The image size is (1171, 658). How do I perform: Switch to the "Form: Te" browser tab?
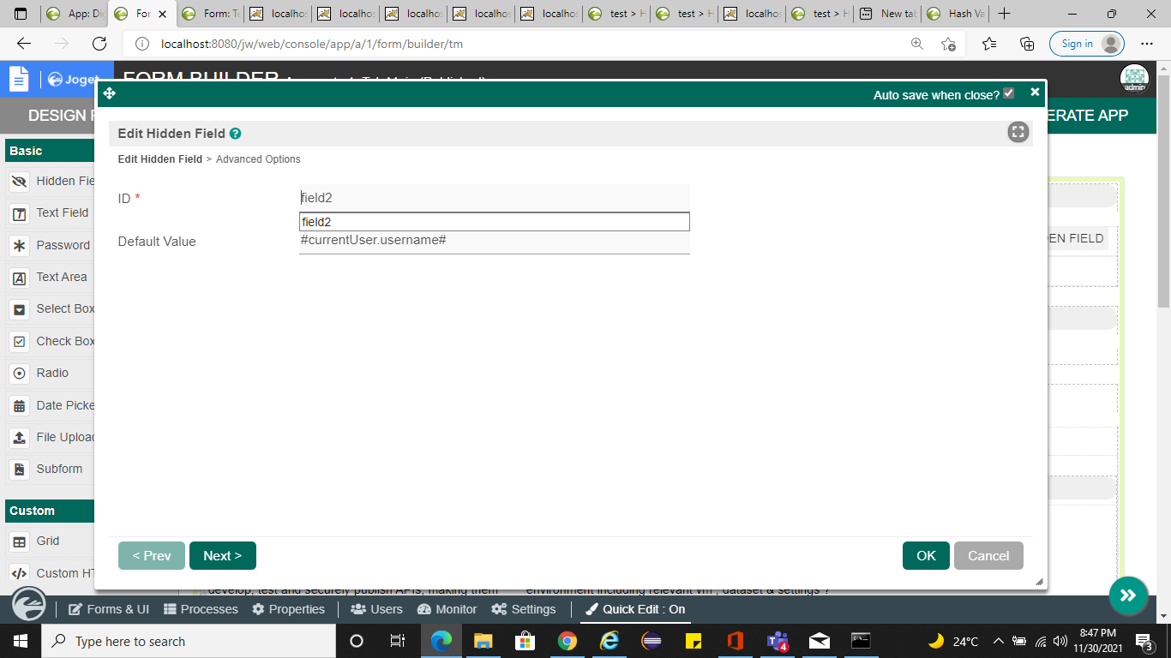click(x=210, y=14)
